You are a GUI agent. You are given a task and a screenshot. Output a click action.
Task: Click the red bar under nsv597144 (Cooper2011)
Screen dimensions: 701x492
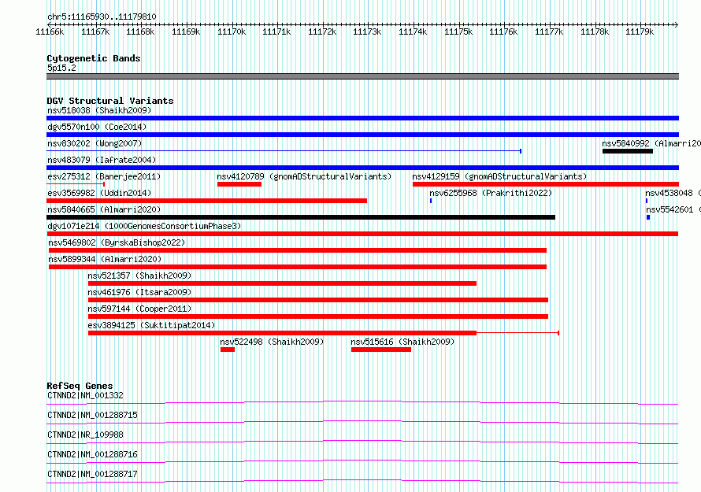pyautogui.click(x=318, y=316)
